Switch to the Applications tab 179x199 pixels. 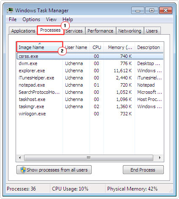pos(23,31)
